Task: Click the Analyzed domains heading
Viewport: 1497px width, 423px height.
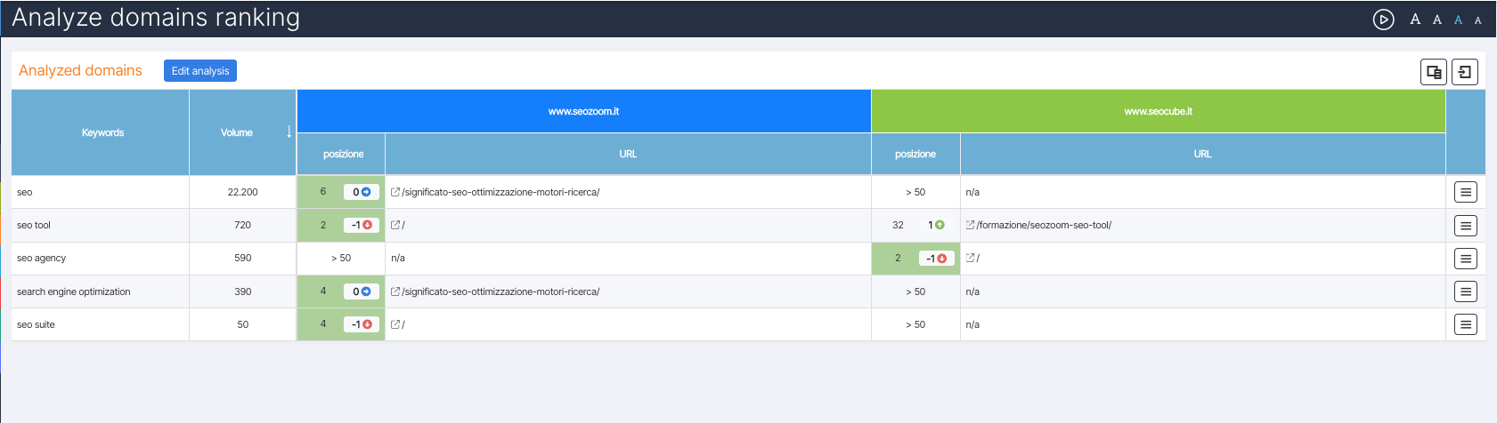Action: pyautogui.click(x=80, y=70)
